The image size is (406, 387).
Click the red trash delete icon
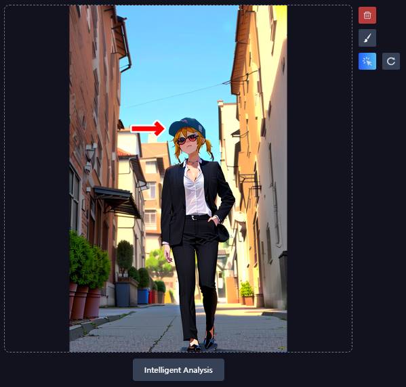click(x=367, y=16)
